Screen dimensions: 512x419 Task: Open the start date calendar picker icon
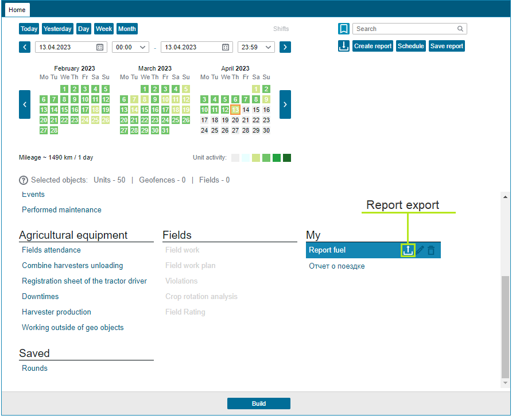(100, 47)
